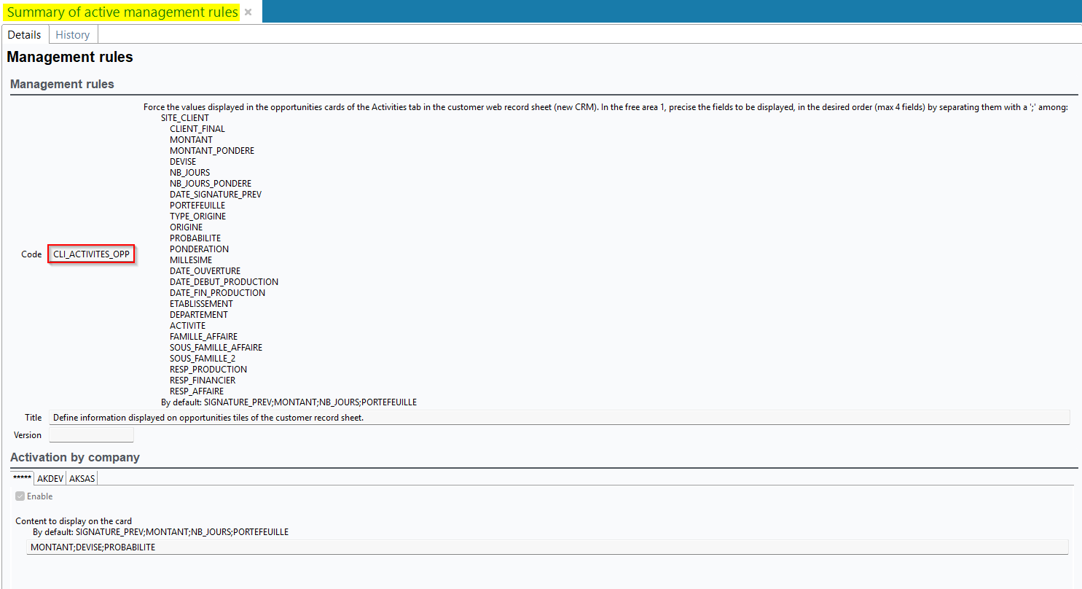Viewport: 1082px width, 589px height.
Task: Close the Summary of active management rules tab
Action: [248, 12]
